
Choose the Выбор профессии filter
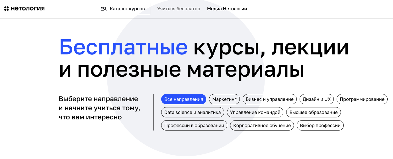click(320, 125)
